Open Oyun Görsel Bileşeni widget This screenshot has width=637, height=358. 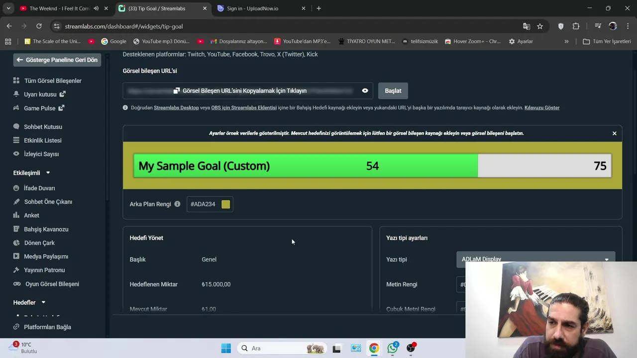[52, 284]
